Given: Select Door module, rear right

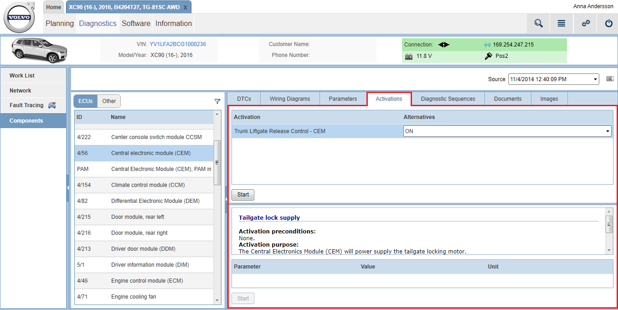Looking at the screenshot, I should click(144, 233).
